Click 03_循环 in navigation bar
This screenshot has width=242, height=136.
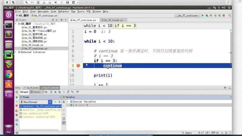point(22,15)
